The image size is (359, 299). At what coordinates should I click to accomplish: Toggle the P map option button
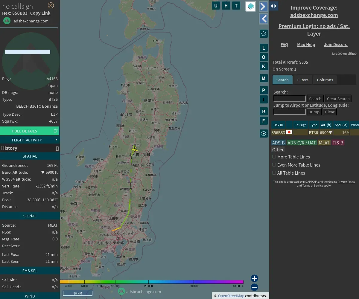pos(264,90)
